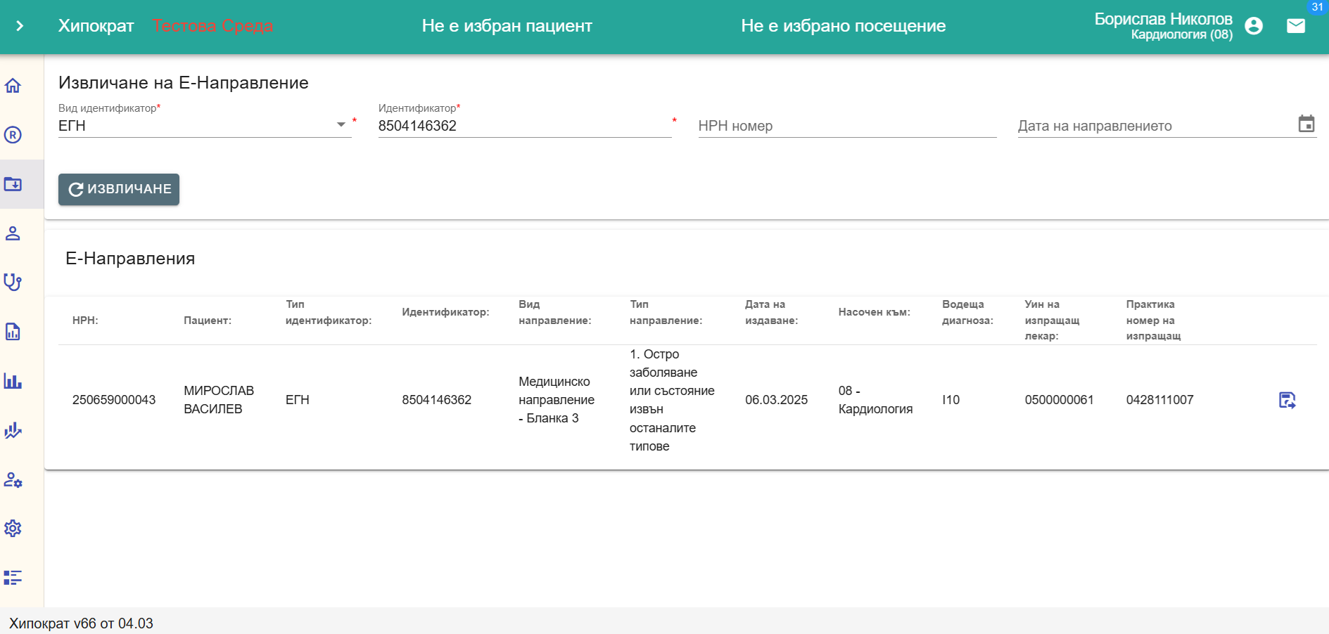This screenshot has height=634, width=1329.
Task: Click the Кардиология (08) specialty label
Action: pos(1182,34)
